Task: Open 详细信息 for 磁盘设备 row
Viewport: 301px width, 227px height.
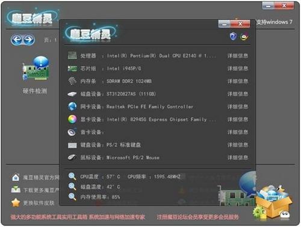Action: [x=238, y=94]
